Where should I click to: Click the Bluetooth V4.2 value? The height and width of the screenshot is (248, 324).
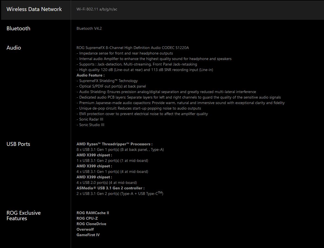point(89,29)
